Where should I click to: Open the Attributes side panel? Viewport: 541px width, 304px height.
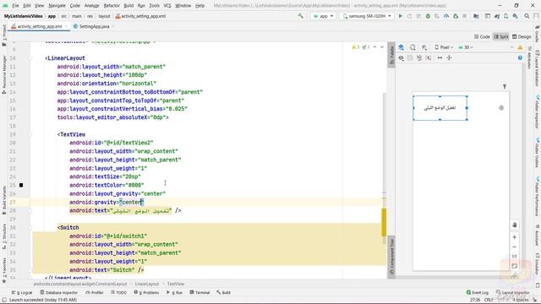coord(530,57)
